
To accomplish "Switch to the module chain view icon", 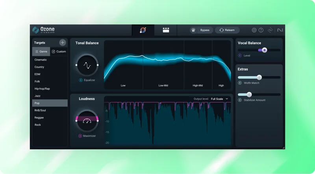I will click(x=166, y=30).
